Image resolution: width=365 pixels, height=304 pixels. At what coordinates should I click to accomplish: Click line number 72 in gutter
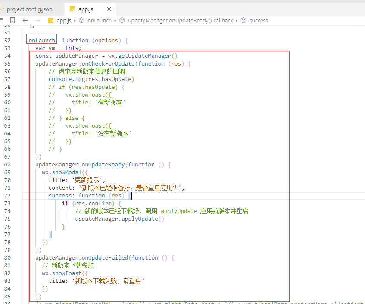[7, 196]
